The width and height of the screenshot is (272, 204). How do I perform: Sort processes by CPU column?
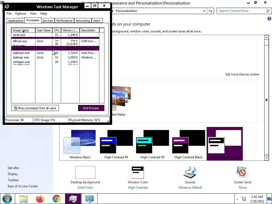57,30
